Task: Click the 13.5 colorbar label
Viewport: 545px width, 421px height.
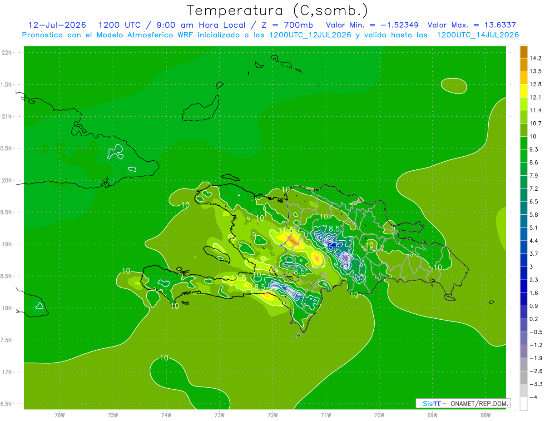Action: click(536, 71)
